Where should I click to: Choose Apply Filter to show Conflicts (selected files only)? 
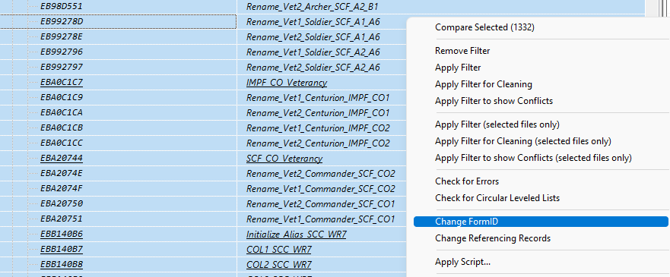[x=533, y=158]
